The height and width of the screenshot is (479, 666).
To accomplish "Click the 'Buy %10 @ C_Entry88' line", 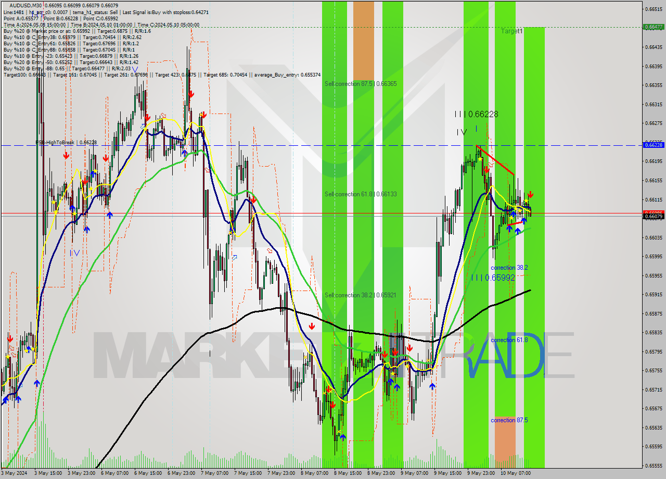I will click(69, 49).
